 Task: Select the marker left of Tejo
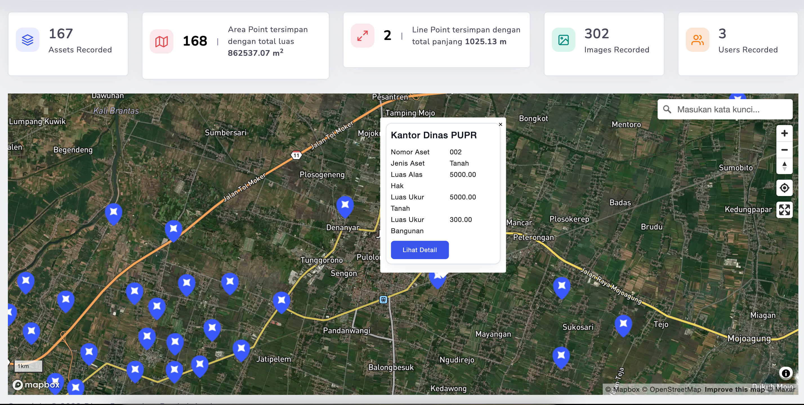[x=623, y=324]
